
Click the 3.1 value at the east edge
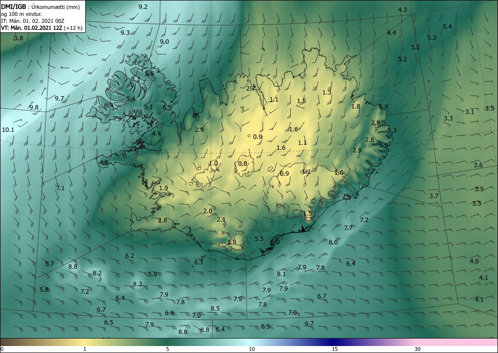pyautogui.click(x=470, y=112)
